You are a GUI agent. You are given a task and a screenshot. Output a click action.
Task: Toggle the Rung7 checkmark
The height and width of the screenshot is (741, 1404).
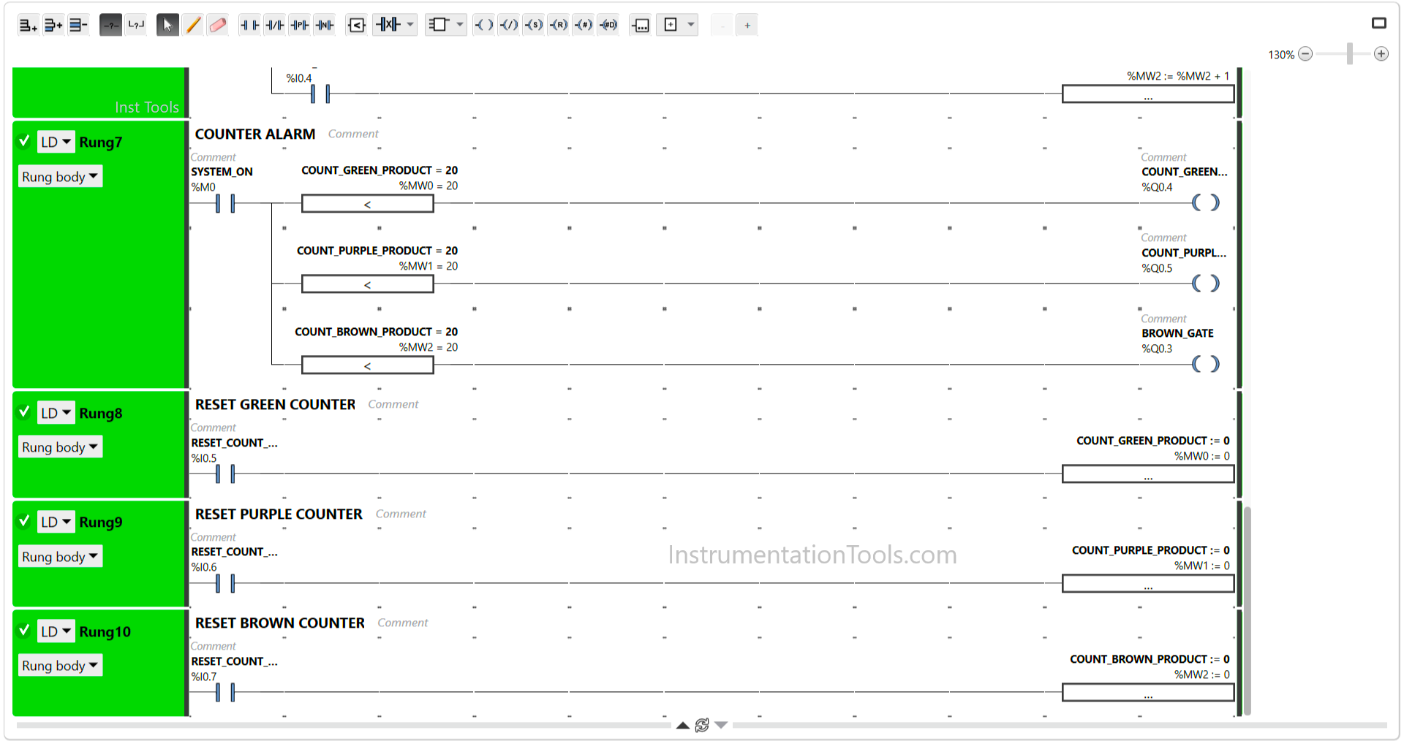tap(25, 140)
